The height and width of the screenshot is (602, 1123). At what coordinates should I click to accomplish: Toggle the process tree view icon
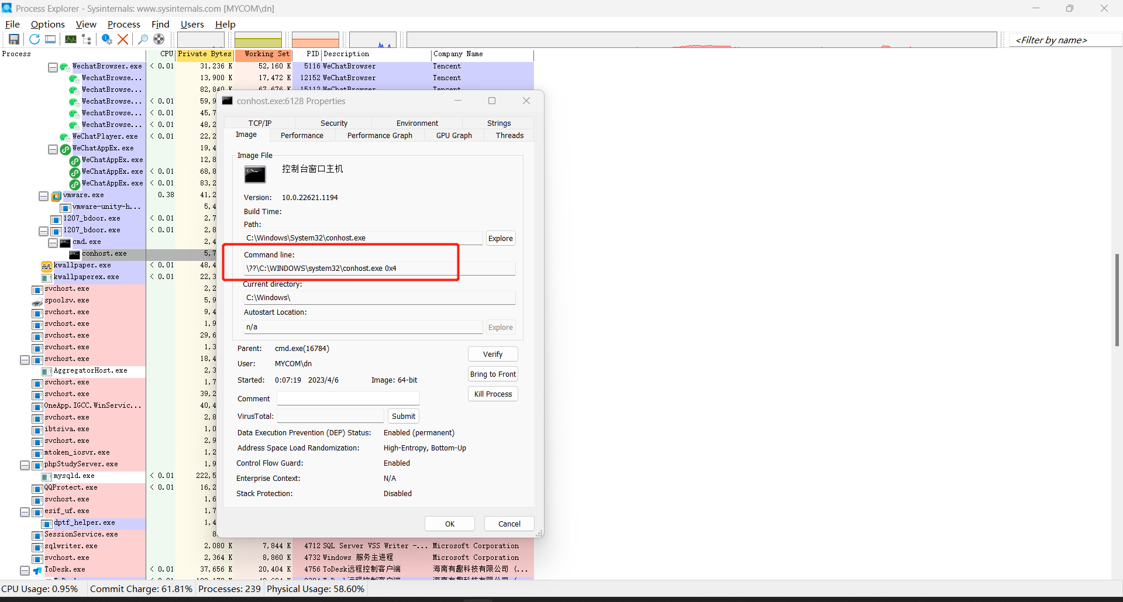pos(87,39)
